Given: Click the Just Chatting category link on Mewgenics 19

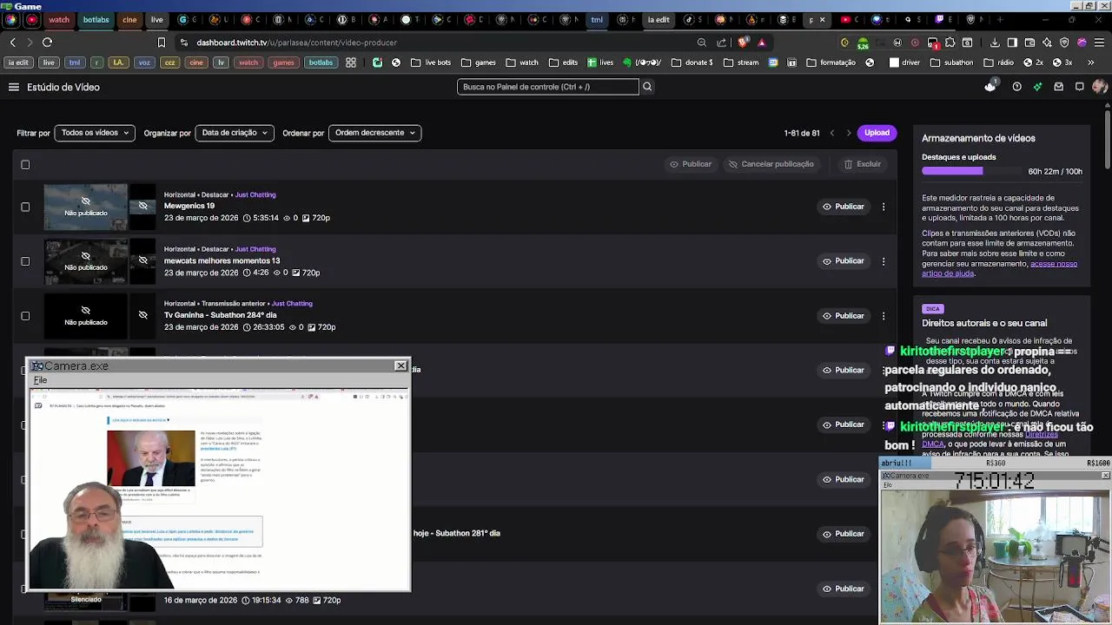Looking at the screenshot, I should pyautogui.click(x=255, y=194).
